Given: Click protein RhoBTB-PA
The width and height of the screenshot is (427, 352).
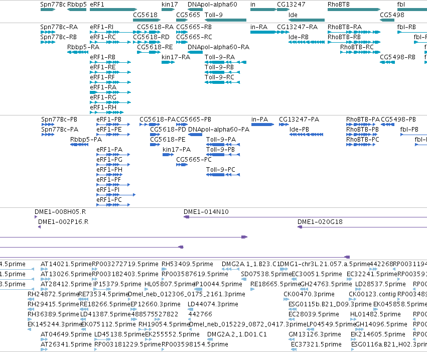Looking at the screenshot, I should click(363, 120).
